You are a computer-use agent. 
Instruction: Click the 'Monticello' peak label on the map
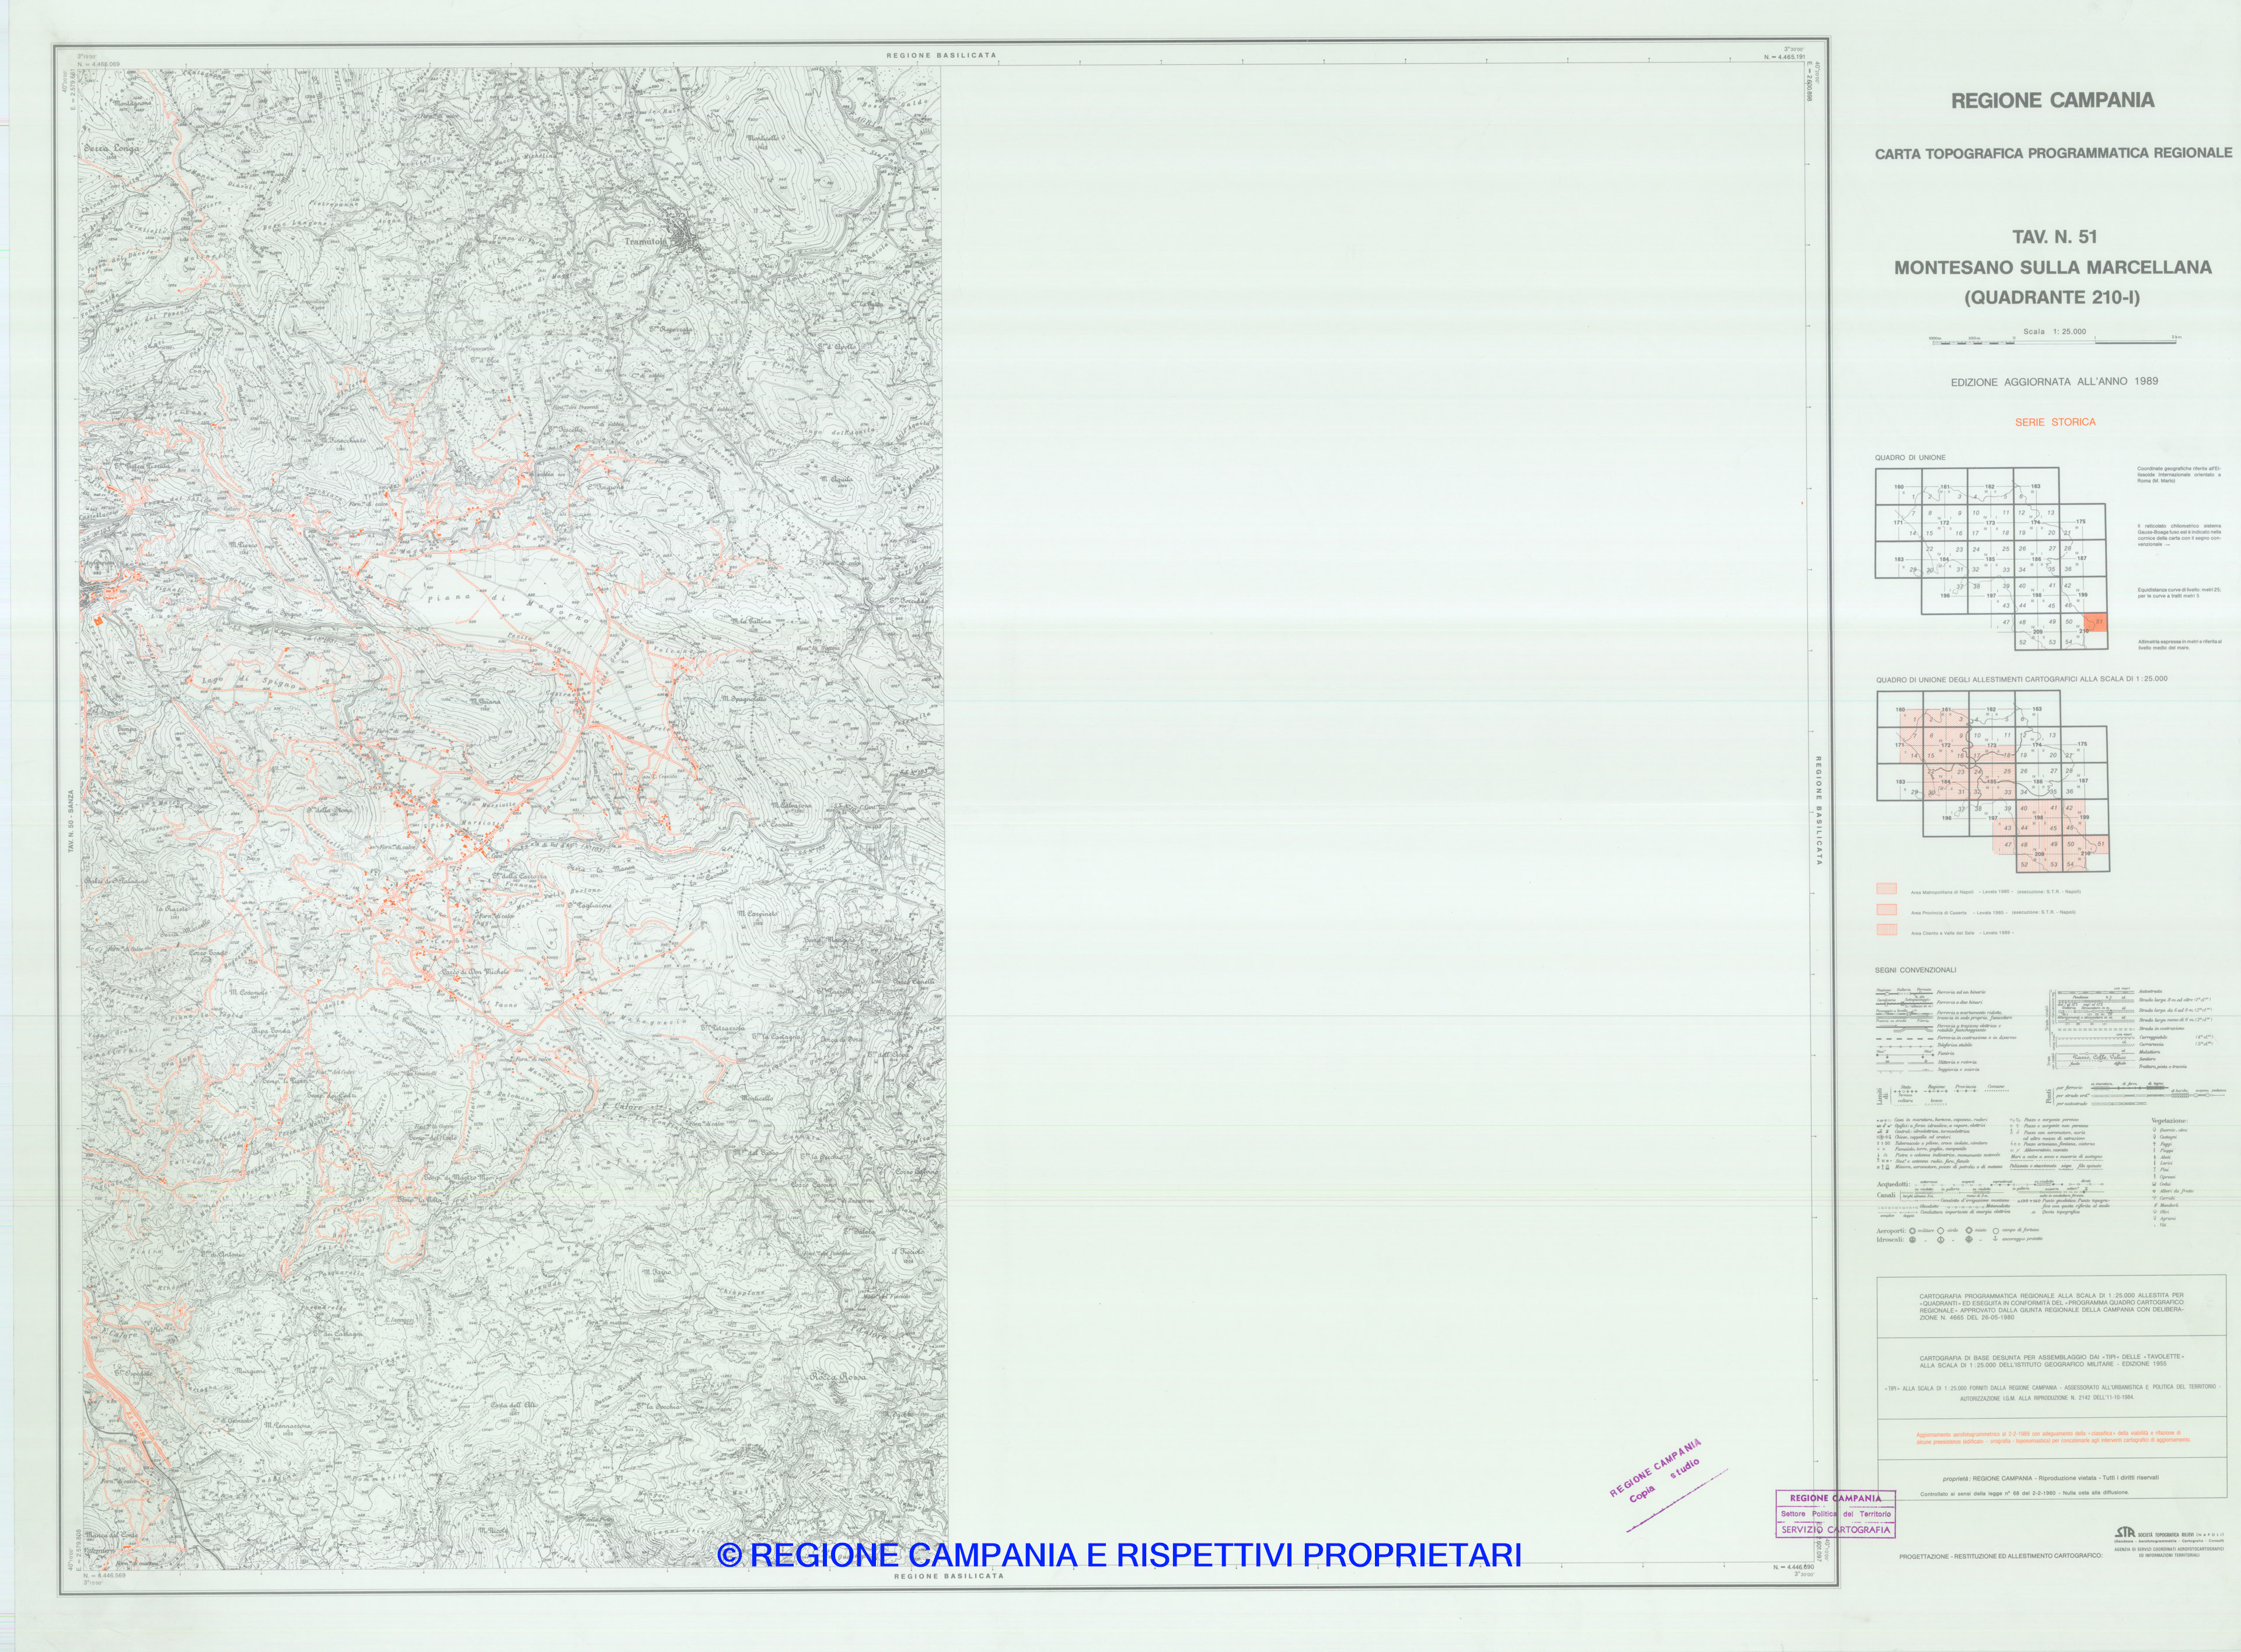coord(762,137)
